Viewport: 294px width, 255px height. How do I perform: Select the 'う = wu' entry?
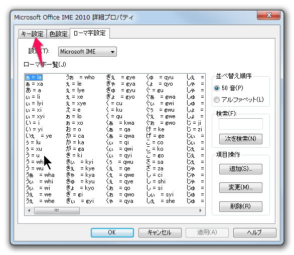point(35,168)
